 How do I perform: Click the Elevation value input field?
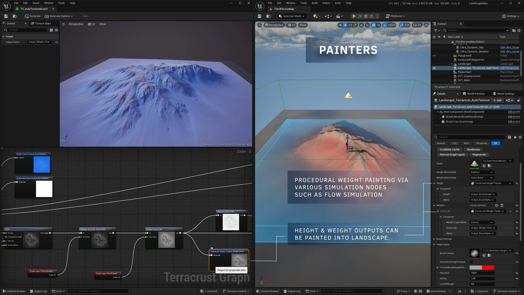point(481,273)
